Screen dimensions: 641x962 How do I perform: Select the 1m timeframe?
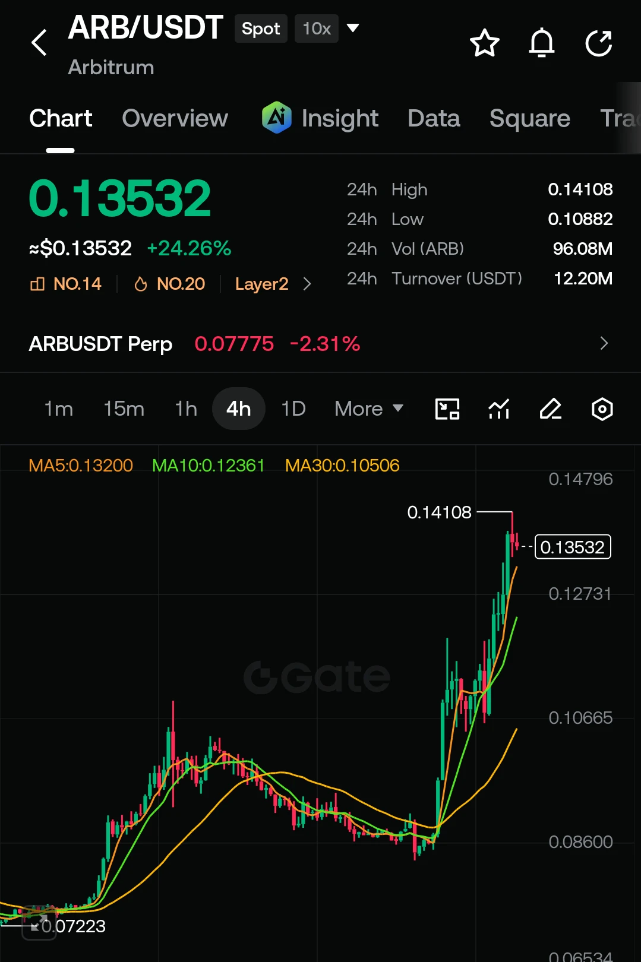58,409
